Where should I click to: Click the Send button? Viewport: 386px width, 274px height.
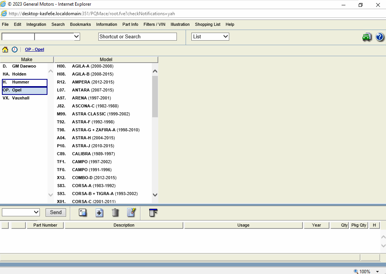(56, 213)
